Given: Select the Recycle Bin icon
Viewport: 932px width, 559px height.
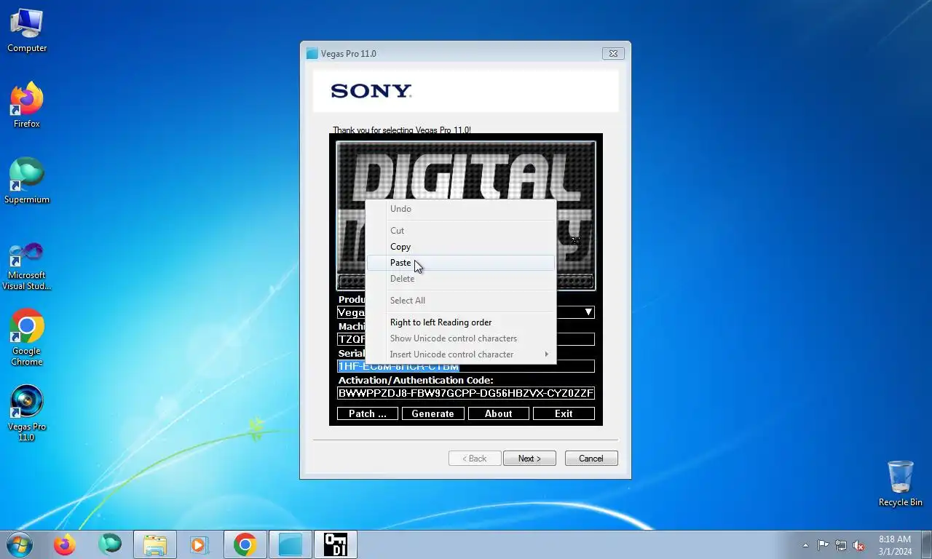Looking at the screenshot, I should (x=901, y=483).
